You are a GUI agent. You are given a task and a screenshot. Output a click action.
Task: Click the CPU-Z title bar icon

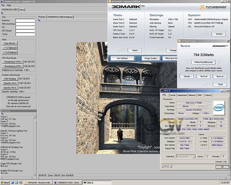click(x=162, y=91)
